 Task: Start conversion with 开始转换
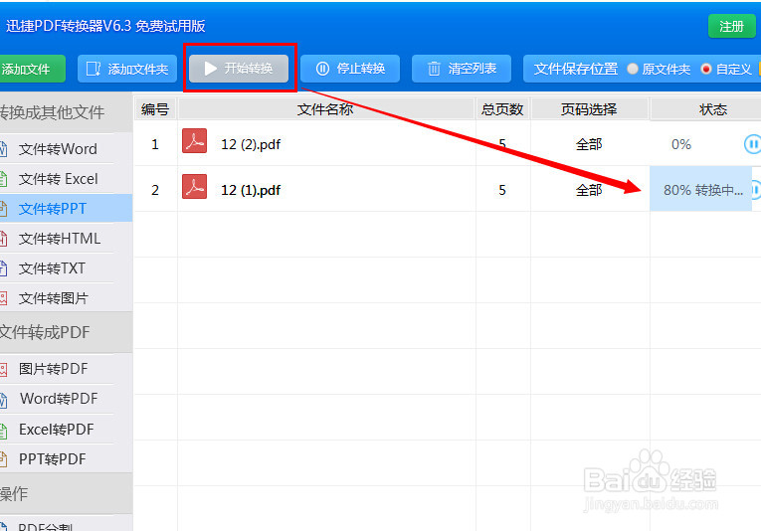(x=239, y=69)
